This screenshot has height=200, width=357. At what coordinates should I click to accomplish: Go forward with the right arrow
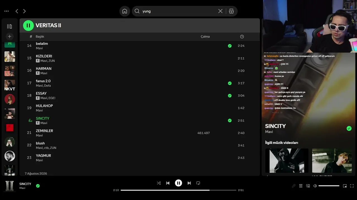[24, 11]
